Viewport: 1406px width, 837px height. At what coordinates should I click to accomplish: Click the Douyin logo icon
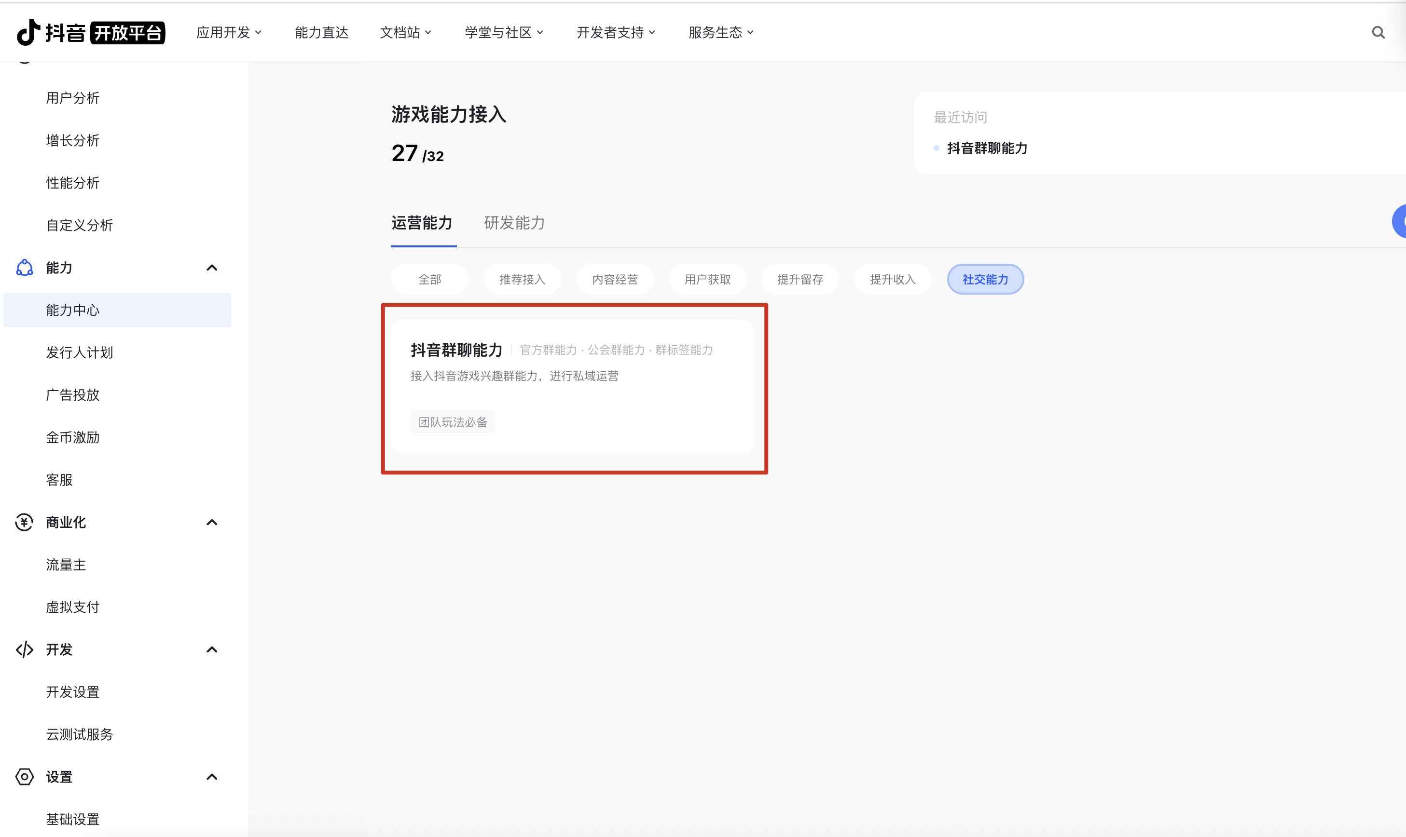click(28, 32)
